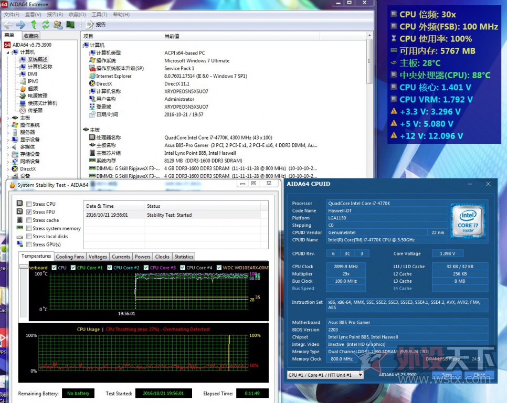Viewport: 507px width, 403px height.
Task: Expand the 存储设备 tree node
Action: coord(8,154)
